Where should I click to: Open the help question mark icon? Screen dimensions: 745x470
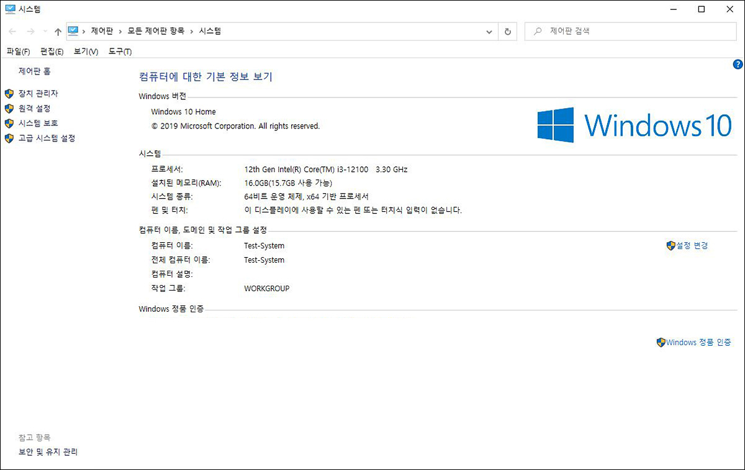click(738, 64)
